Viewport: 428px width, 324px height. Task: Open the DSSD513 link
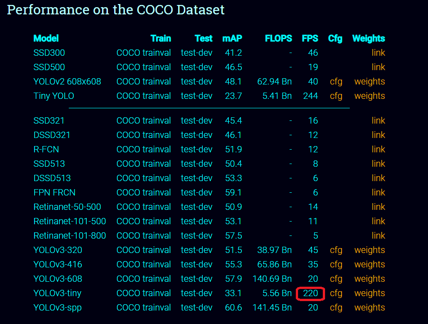379,178
